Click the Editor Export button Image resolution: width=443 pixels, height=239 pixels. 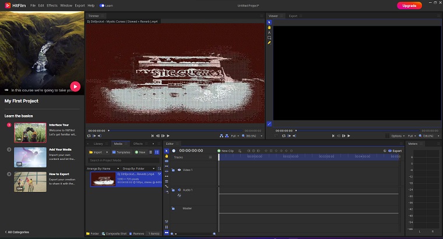[x=395, y=151]
